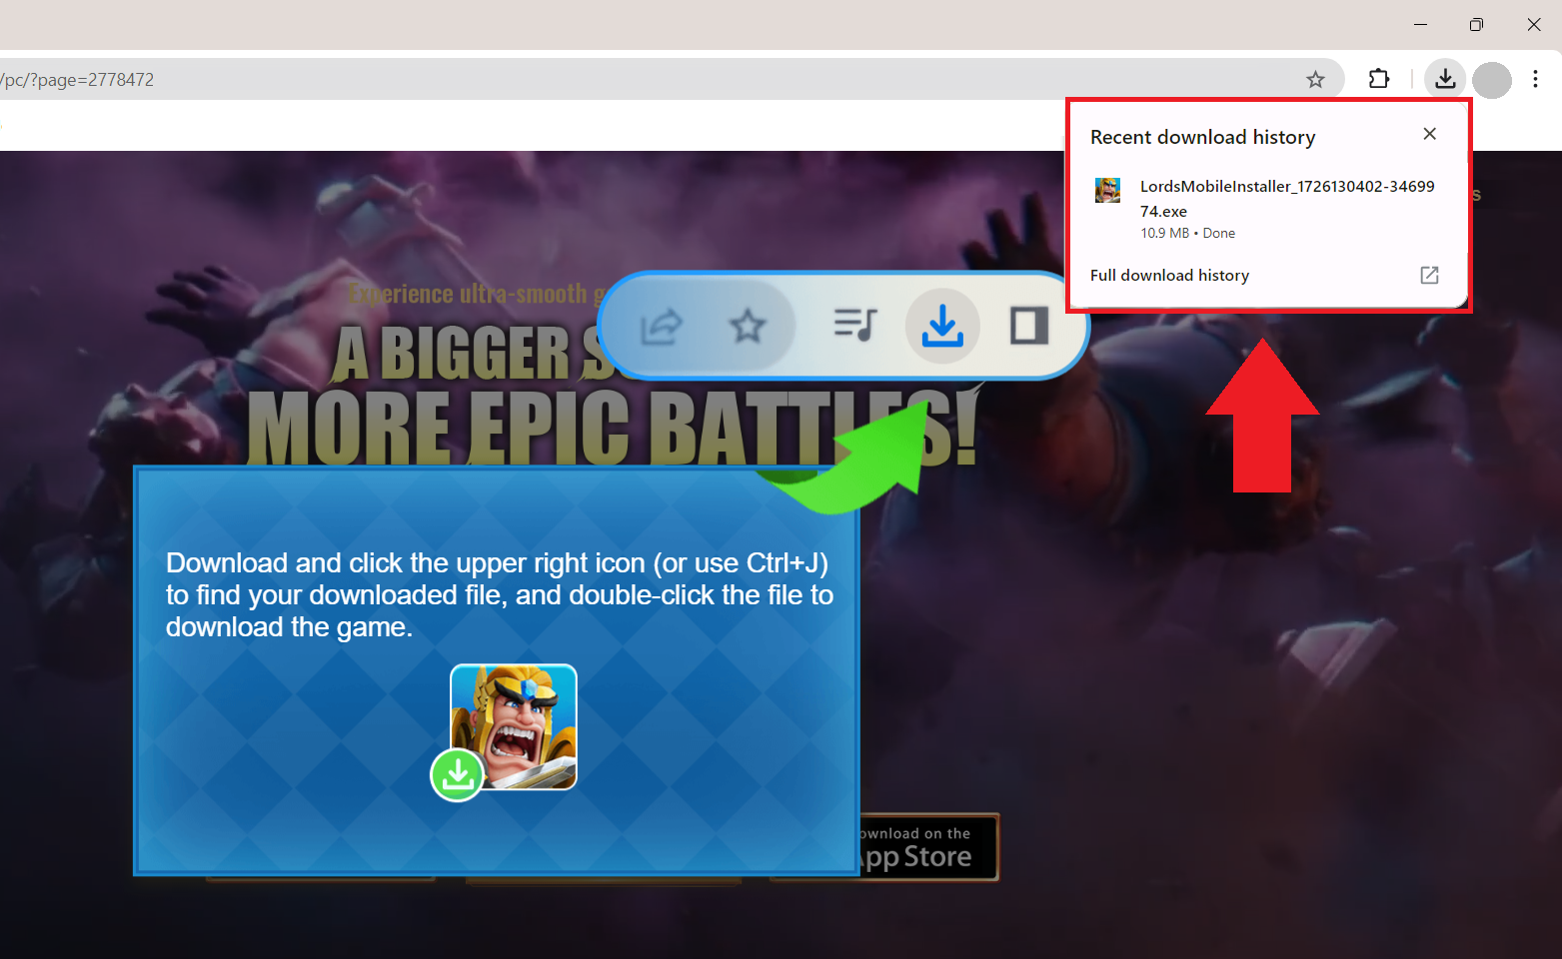1562x959 pixels.
Task: Open Chrome's three-dot menu
Action: [x=1535, y=79]
